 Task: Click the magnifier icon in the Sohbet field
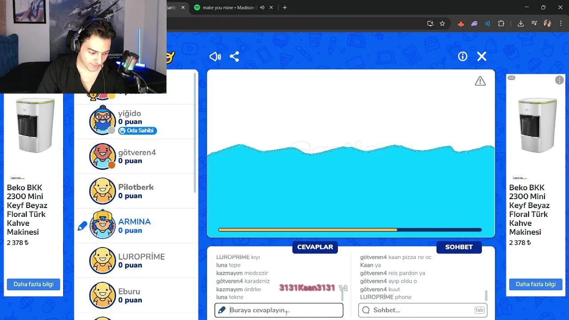366,310
